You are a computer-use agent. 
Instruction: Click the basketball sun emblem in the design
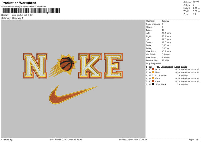click(x=63, y=65)
